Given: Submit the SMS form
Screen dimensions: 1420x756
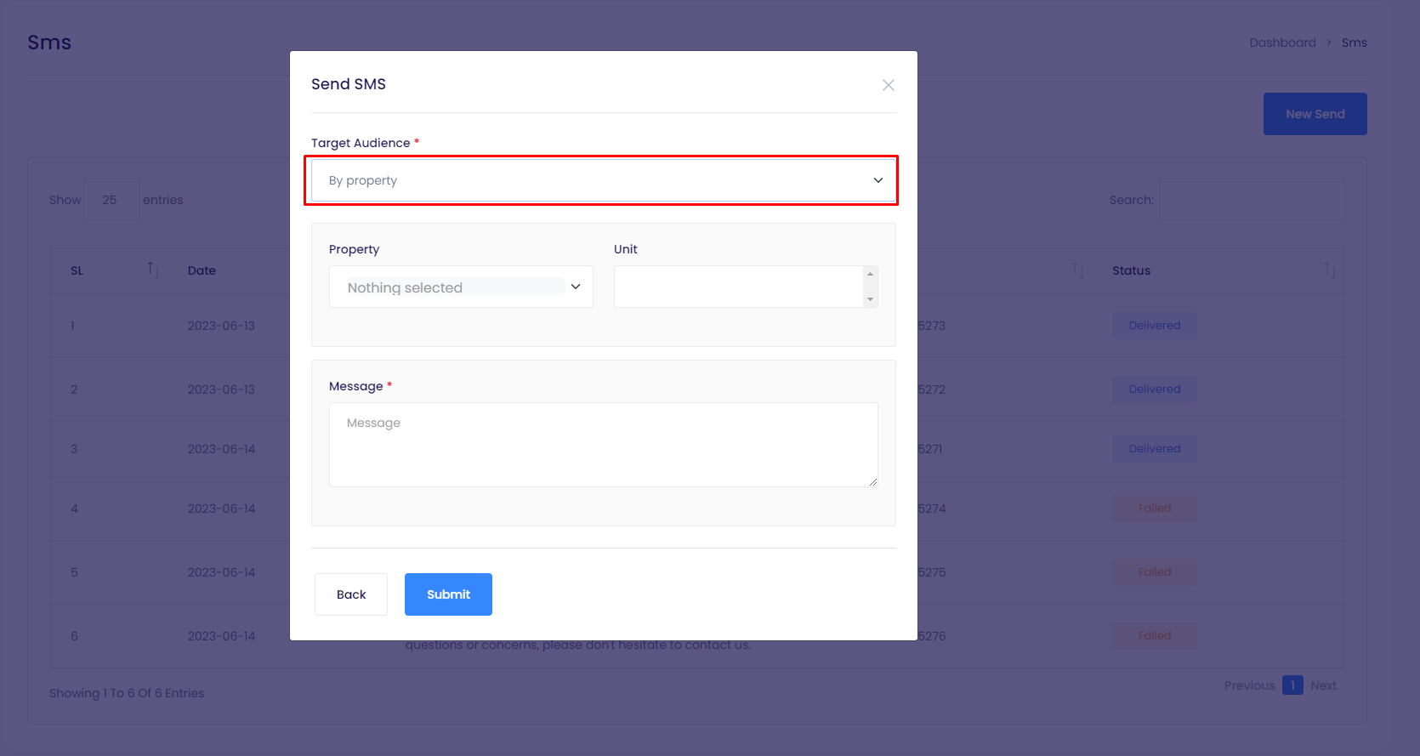Looking at the screenshot, I should tap(448, 594).
